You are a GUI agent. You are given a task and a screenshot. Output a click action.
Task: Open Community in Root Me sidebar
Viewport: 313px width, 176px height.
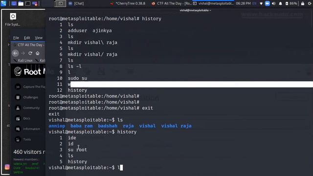pos(28,108)
